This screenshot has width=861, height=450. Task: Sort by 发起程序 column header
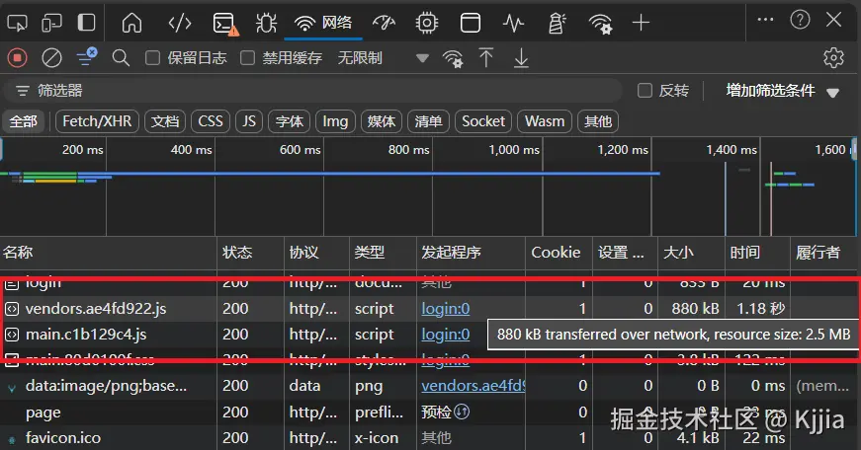click(471, 252)
